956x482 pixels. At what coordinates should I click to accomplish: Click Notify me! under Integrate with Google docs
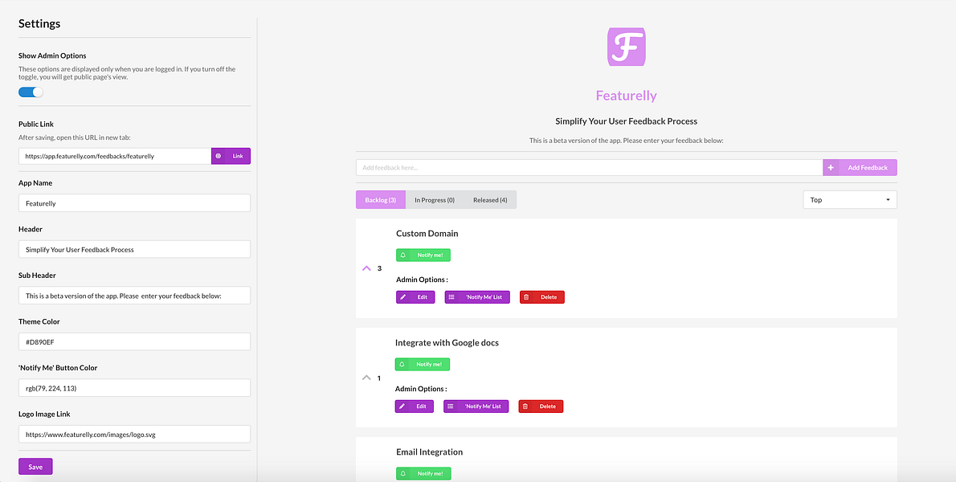tap(422, 365)
